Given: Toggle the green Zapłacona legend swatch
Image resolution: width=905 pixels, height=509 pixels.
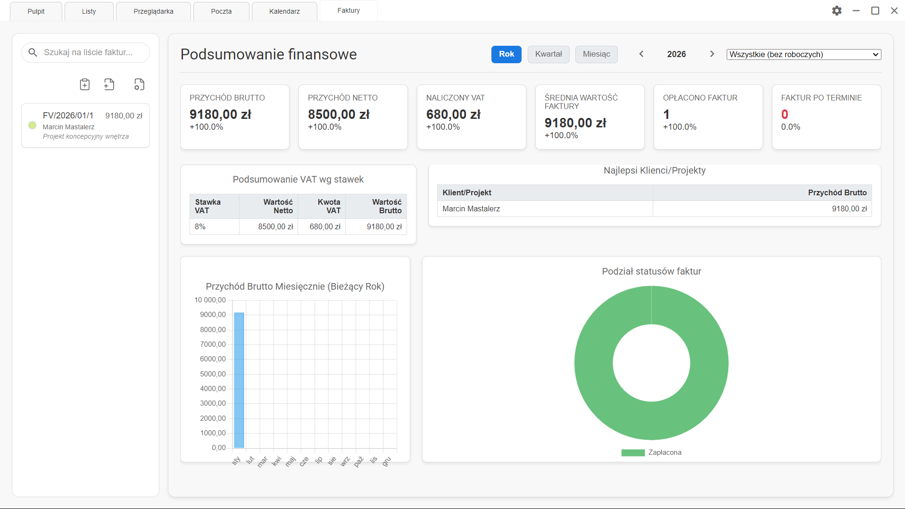Looking at the screenshot, I should coord(633,453).
